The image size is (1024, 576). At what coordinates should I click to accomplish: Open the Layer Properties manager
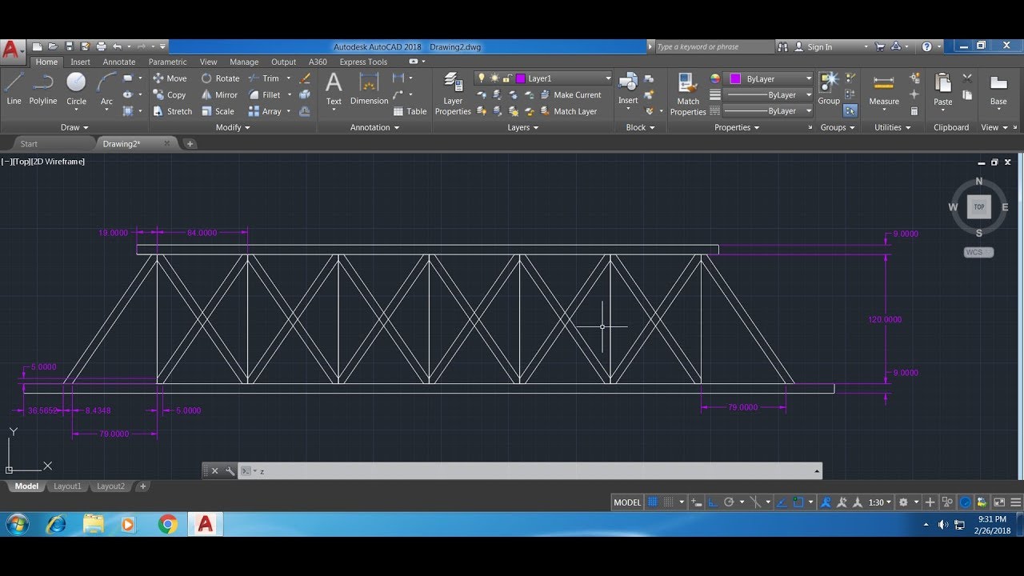coord(453,94)
